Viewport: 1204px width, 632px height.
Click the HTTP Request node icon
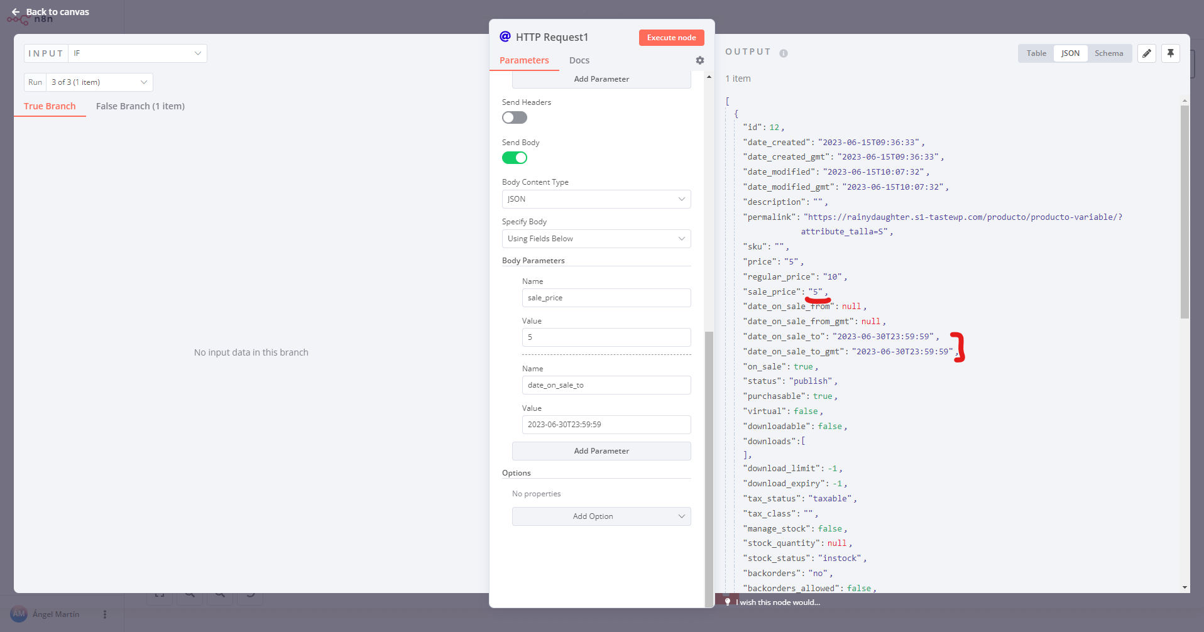505,36
